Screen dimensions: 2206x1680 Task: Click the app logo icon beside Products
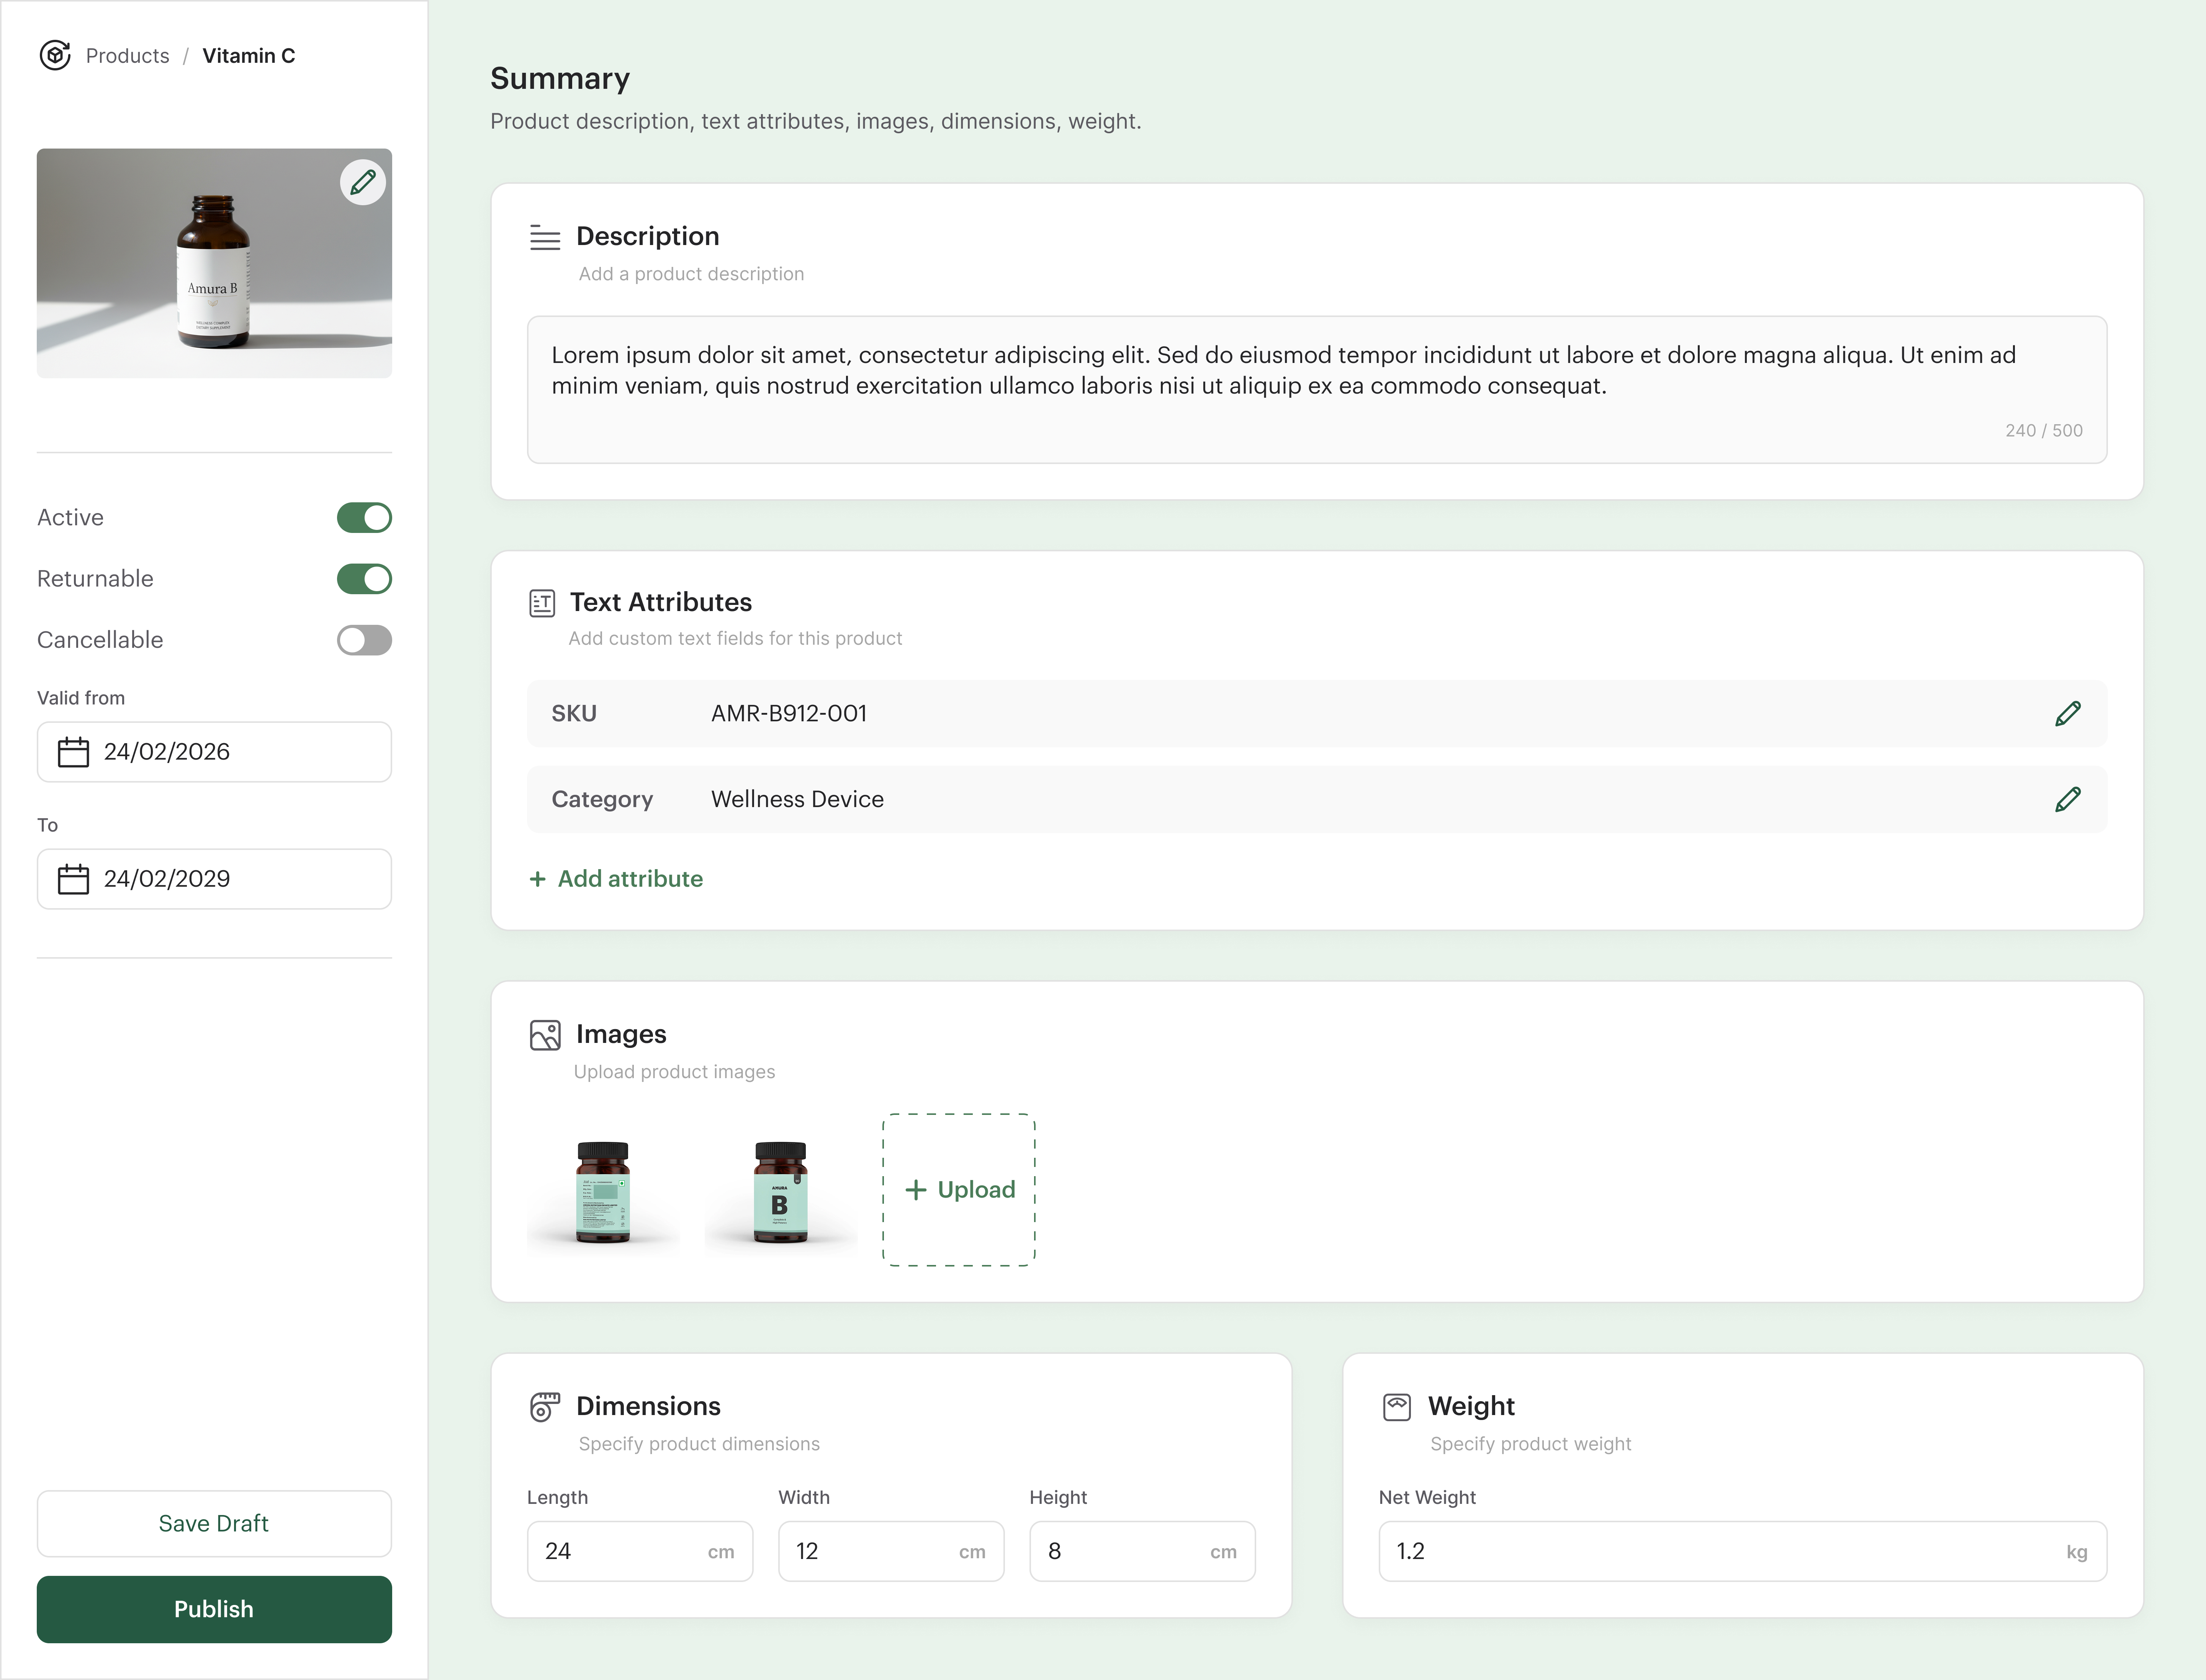tap(55, 55)
